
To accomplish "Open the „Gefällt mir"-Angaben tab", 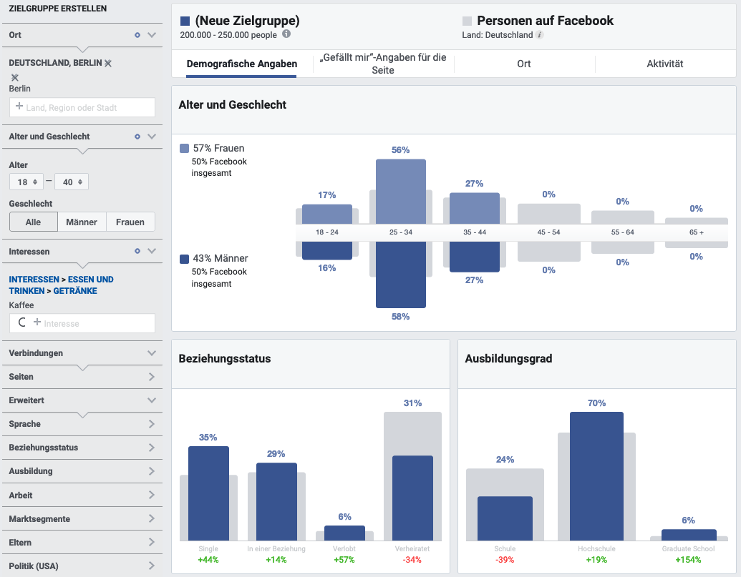I will [x=384, y=64].
